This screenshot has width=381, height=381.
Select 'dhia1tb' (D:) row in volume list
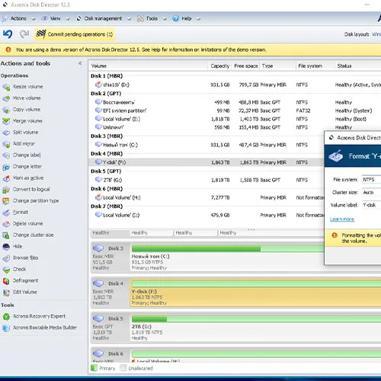click(x=235, y=85)
